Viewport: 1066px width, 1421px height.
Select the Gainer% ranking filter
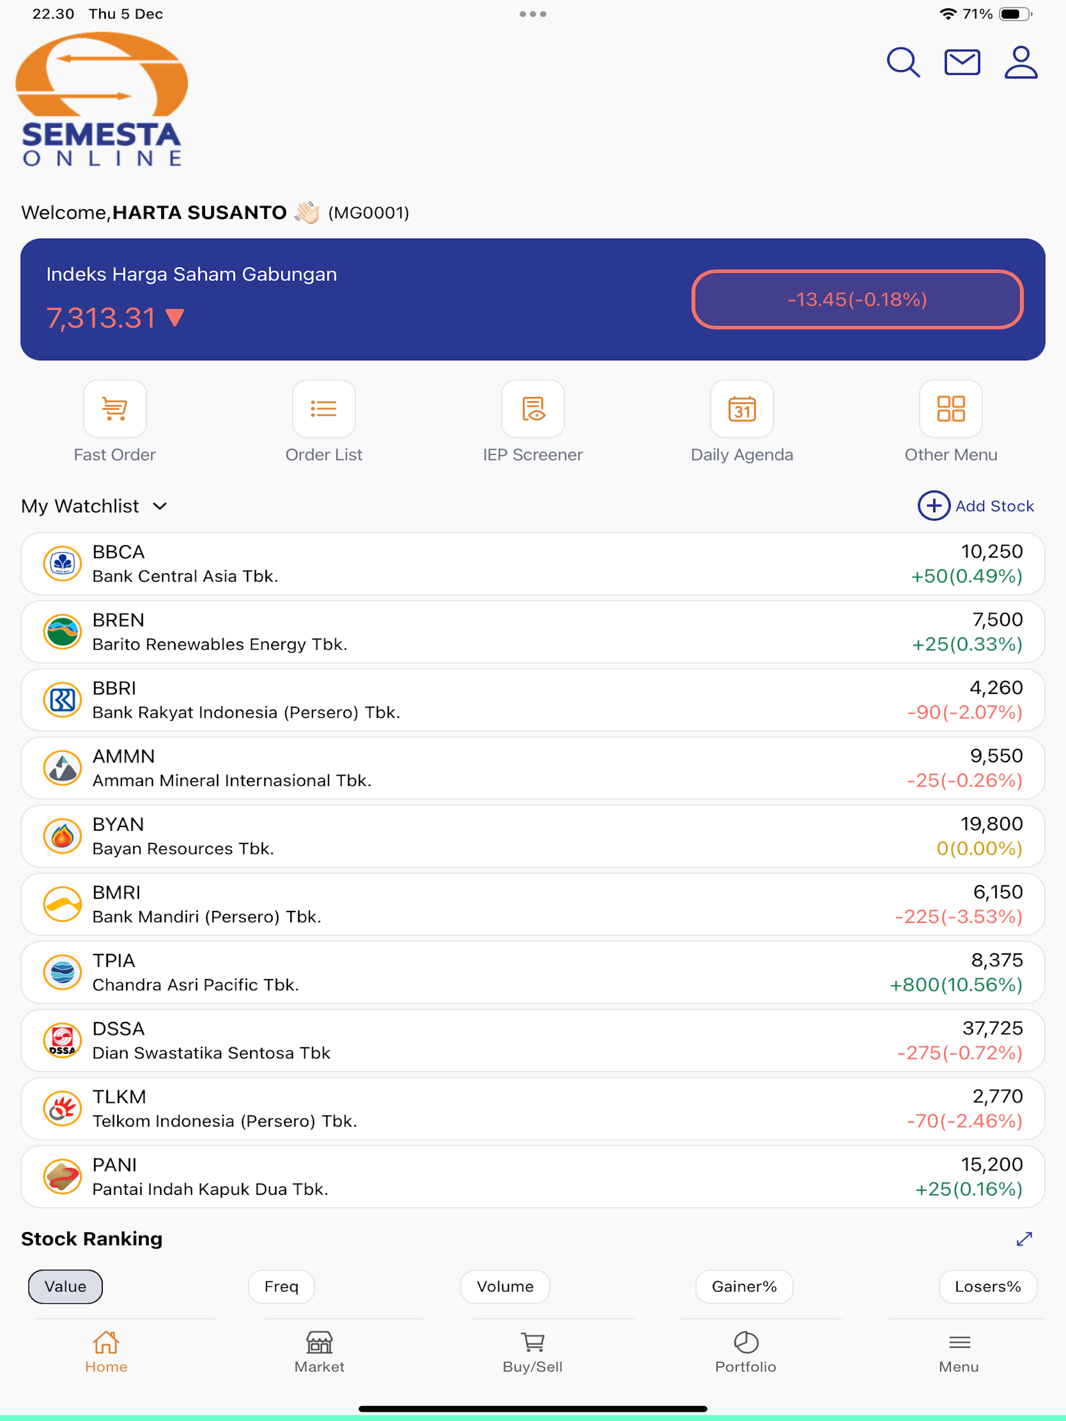pos(744,1287)
